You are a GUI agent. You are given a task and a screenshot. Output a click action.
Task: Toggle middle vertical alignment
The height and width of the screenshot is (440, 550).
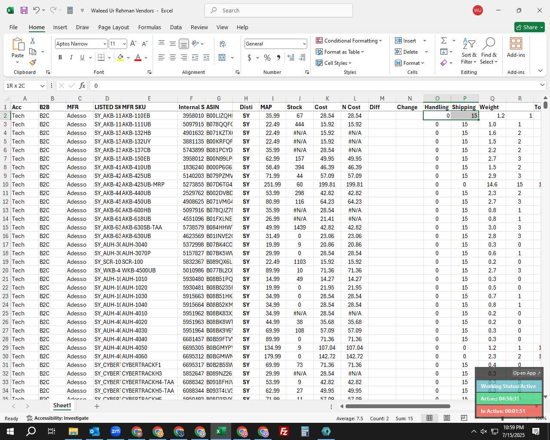172,43
